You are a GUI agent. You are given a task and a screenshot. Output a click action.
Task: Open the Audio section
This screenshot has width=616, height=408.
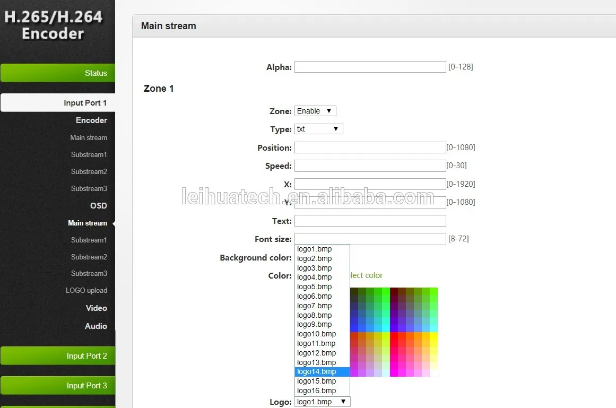point(96,326)
